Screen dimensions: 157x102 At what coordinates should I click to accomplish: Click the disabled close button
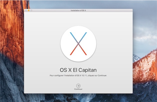(26, 10)
